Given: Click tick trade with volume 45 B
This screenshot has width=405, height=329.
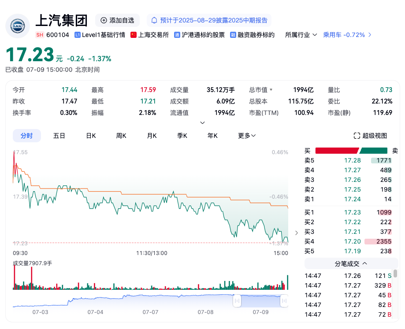Looking at the screenshot, I should 348,295.
